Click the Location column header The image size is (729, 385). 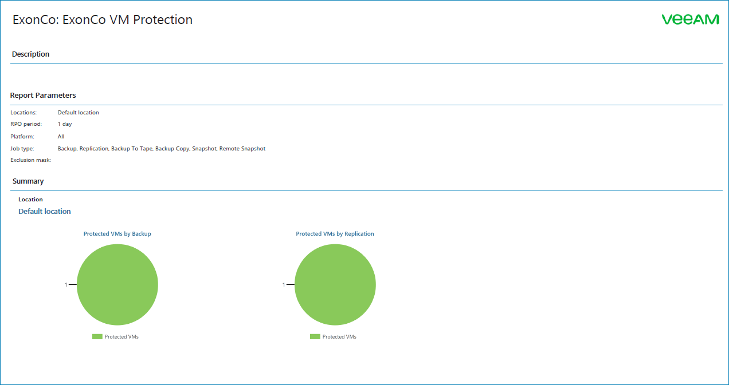click(30, 199)
